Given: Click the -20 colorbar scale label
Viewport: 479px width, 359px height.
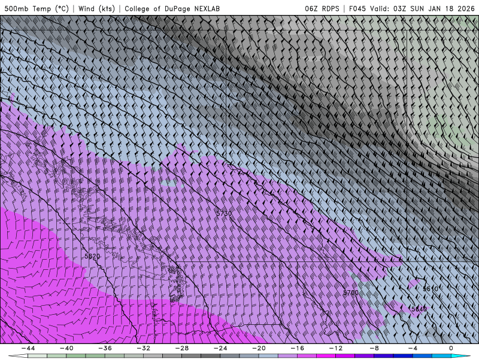Looking at the screenshot, I should [x=259, y=348].
